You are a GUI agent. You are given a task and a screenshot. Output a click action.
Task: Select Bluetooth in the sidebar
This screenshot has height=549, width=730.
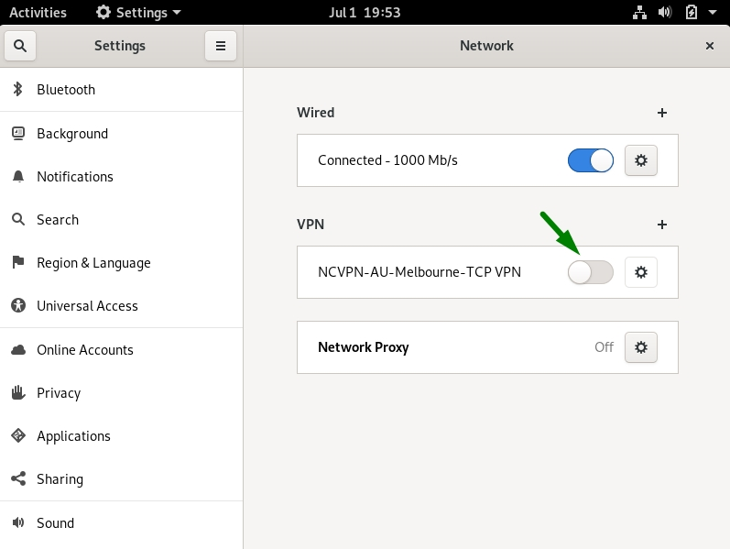click(x=122, y=90)
